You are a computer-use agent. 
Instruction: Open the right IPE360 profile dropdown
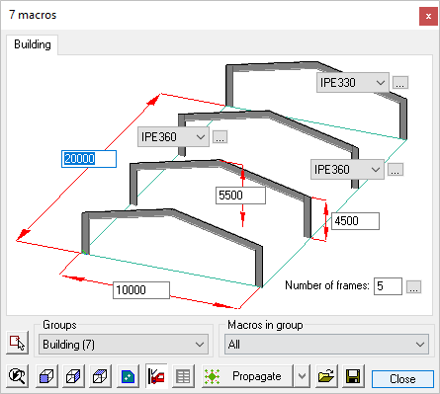347,170
